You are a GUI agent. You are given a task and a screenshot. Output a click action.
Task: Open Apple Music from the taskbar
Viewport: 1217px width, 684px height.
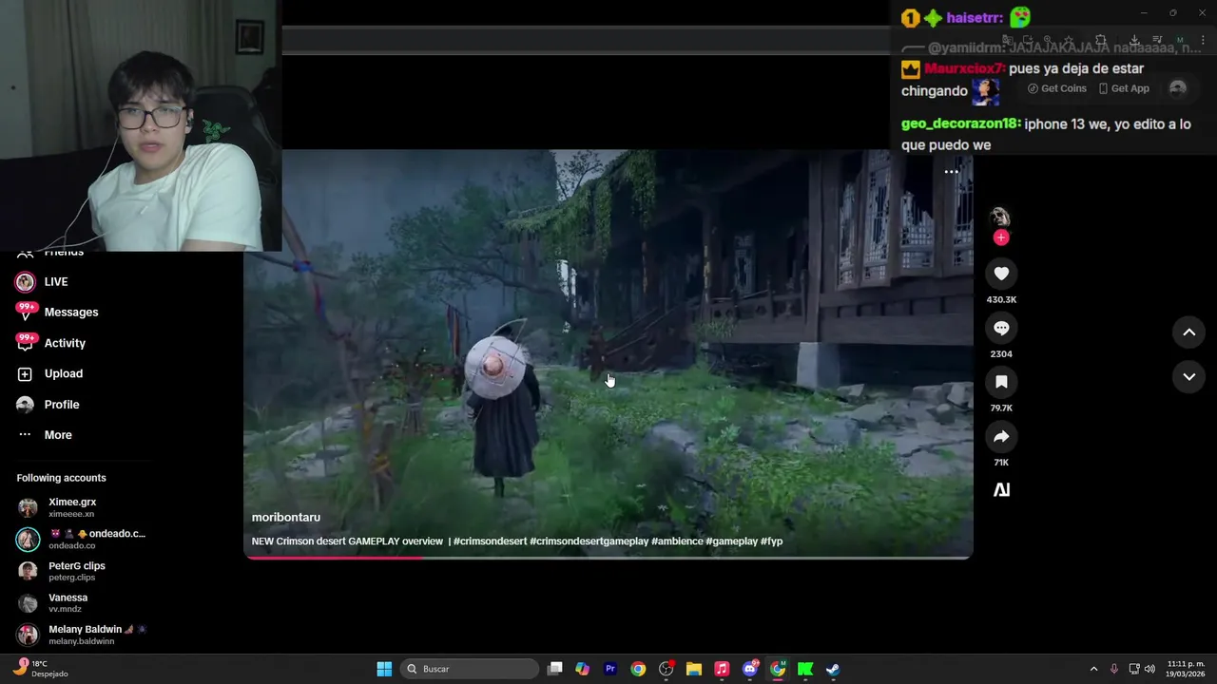tap(722, 669)
